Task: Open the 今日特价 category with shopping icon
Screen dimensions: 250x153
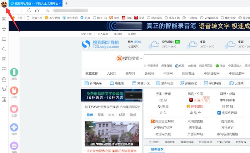Action: click(212, 83)
